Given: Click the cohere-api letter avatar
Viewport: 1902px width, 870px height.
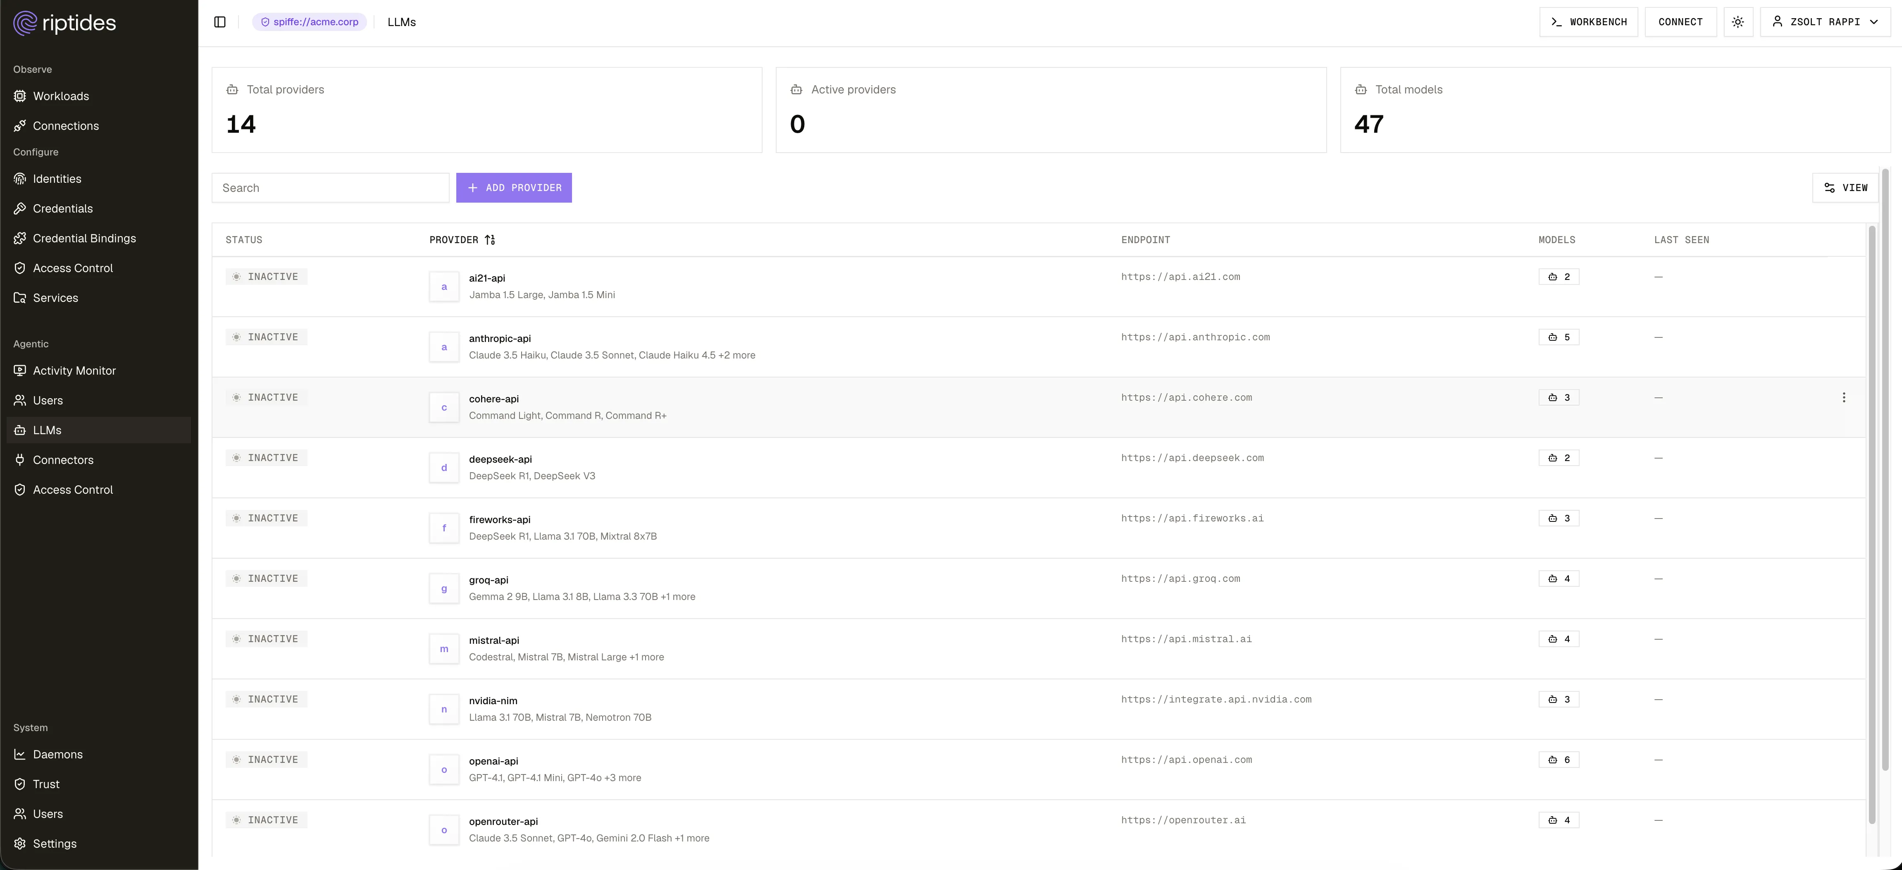Looking at the screenshot, I should 444,408.
